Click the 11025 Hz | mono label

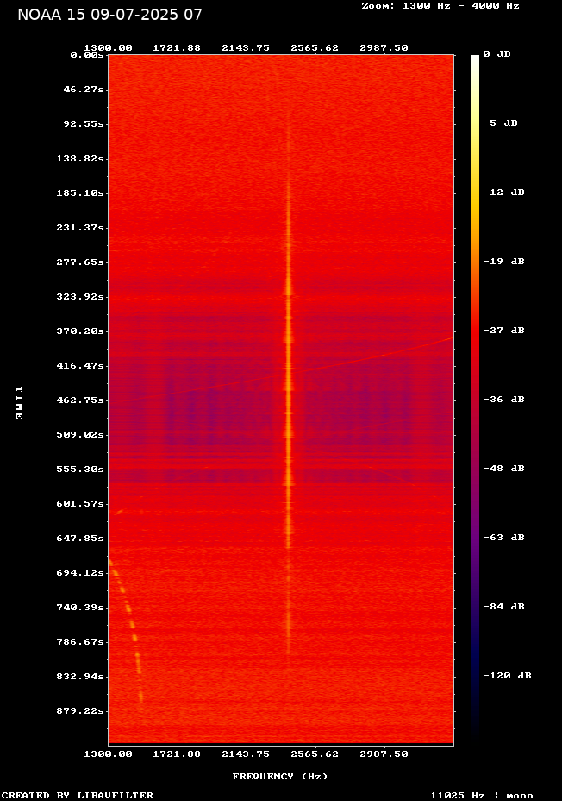(x=482, y=795)
